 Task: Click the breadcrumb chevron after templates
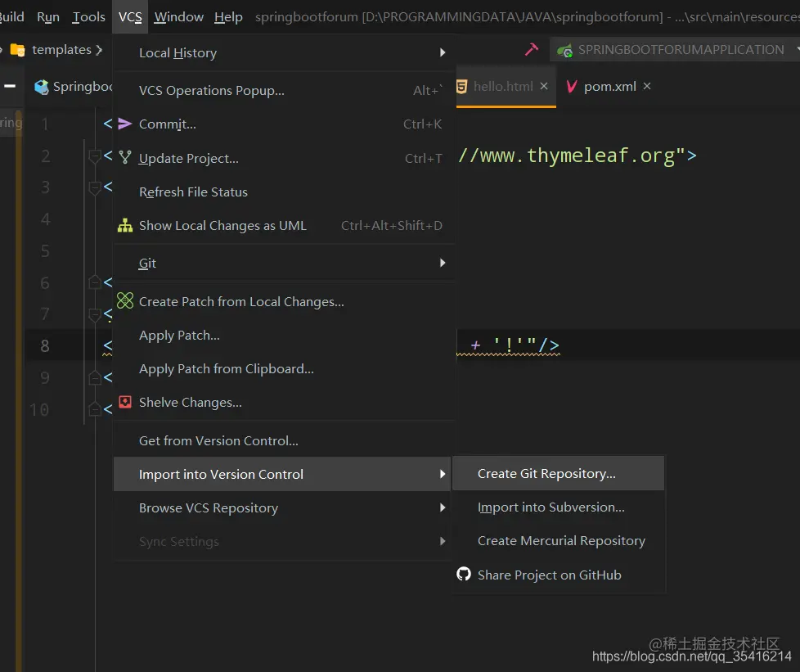pos(99,50)
